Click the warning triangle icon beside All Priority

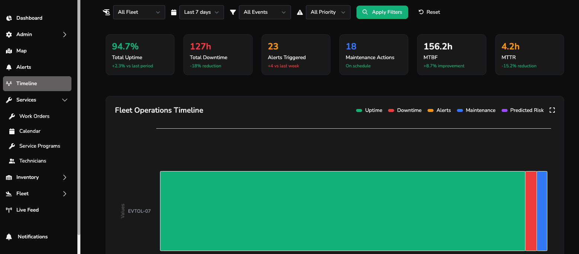(x=300, y=12)
